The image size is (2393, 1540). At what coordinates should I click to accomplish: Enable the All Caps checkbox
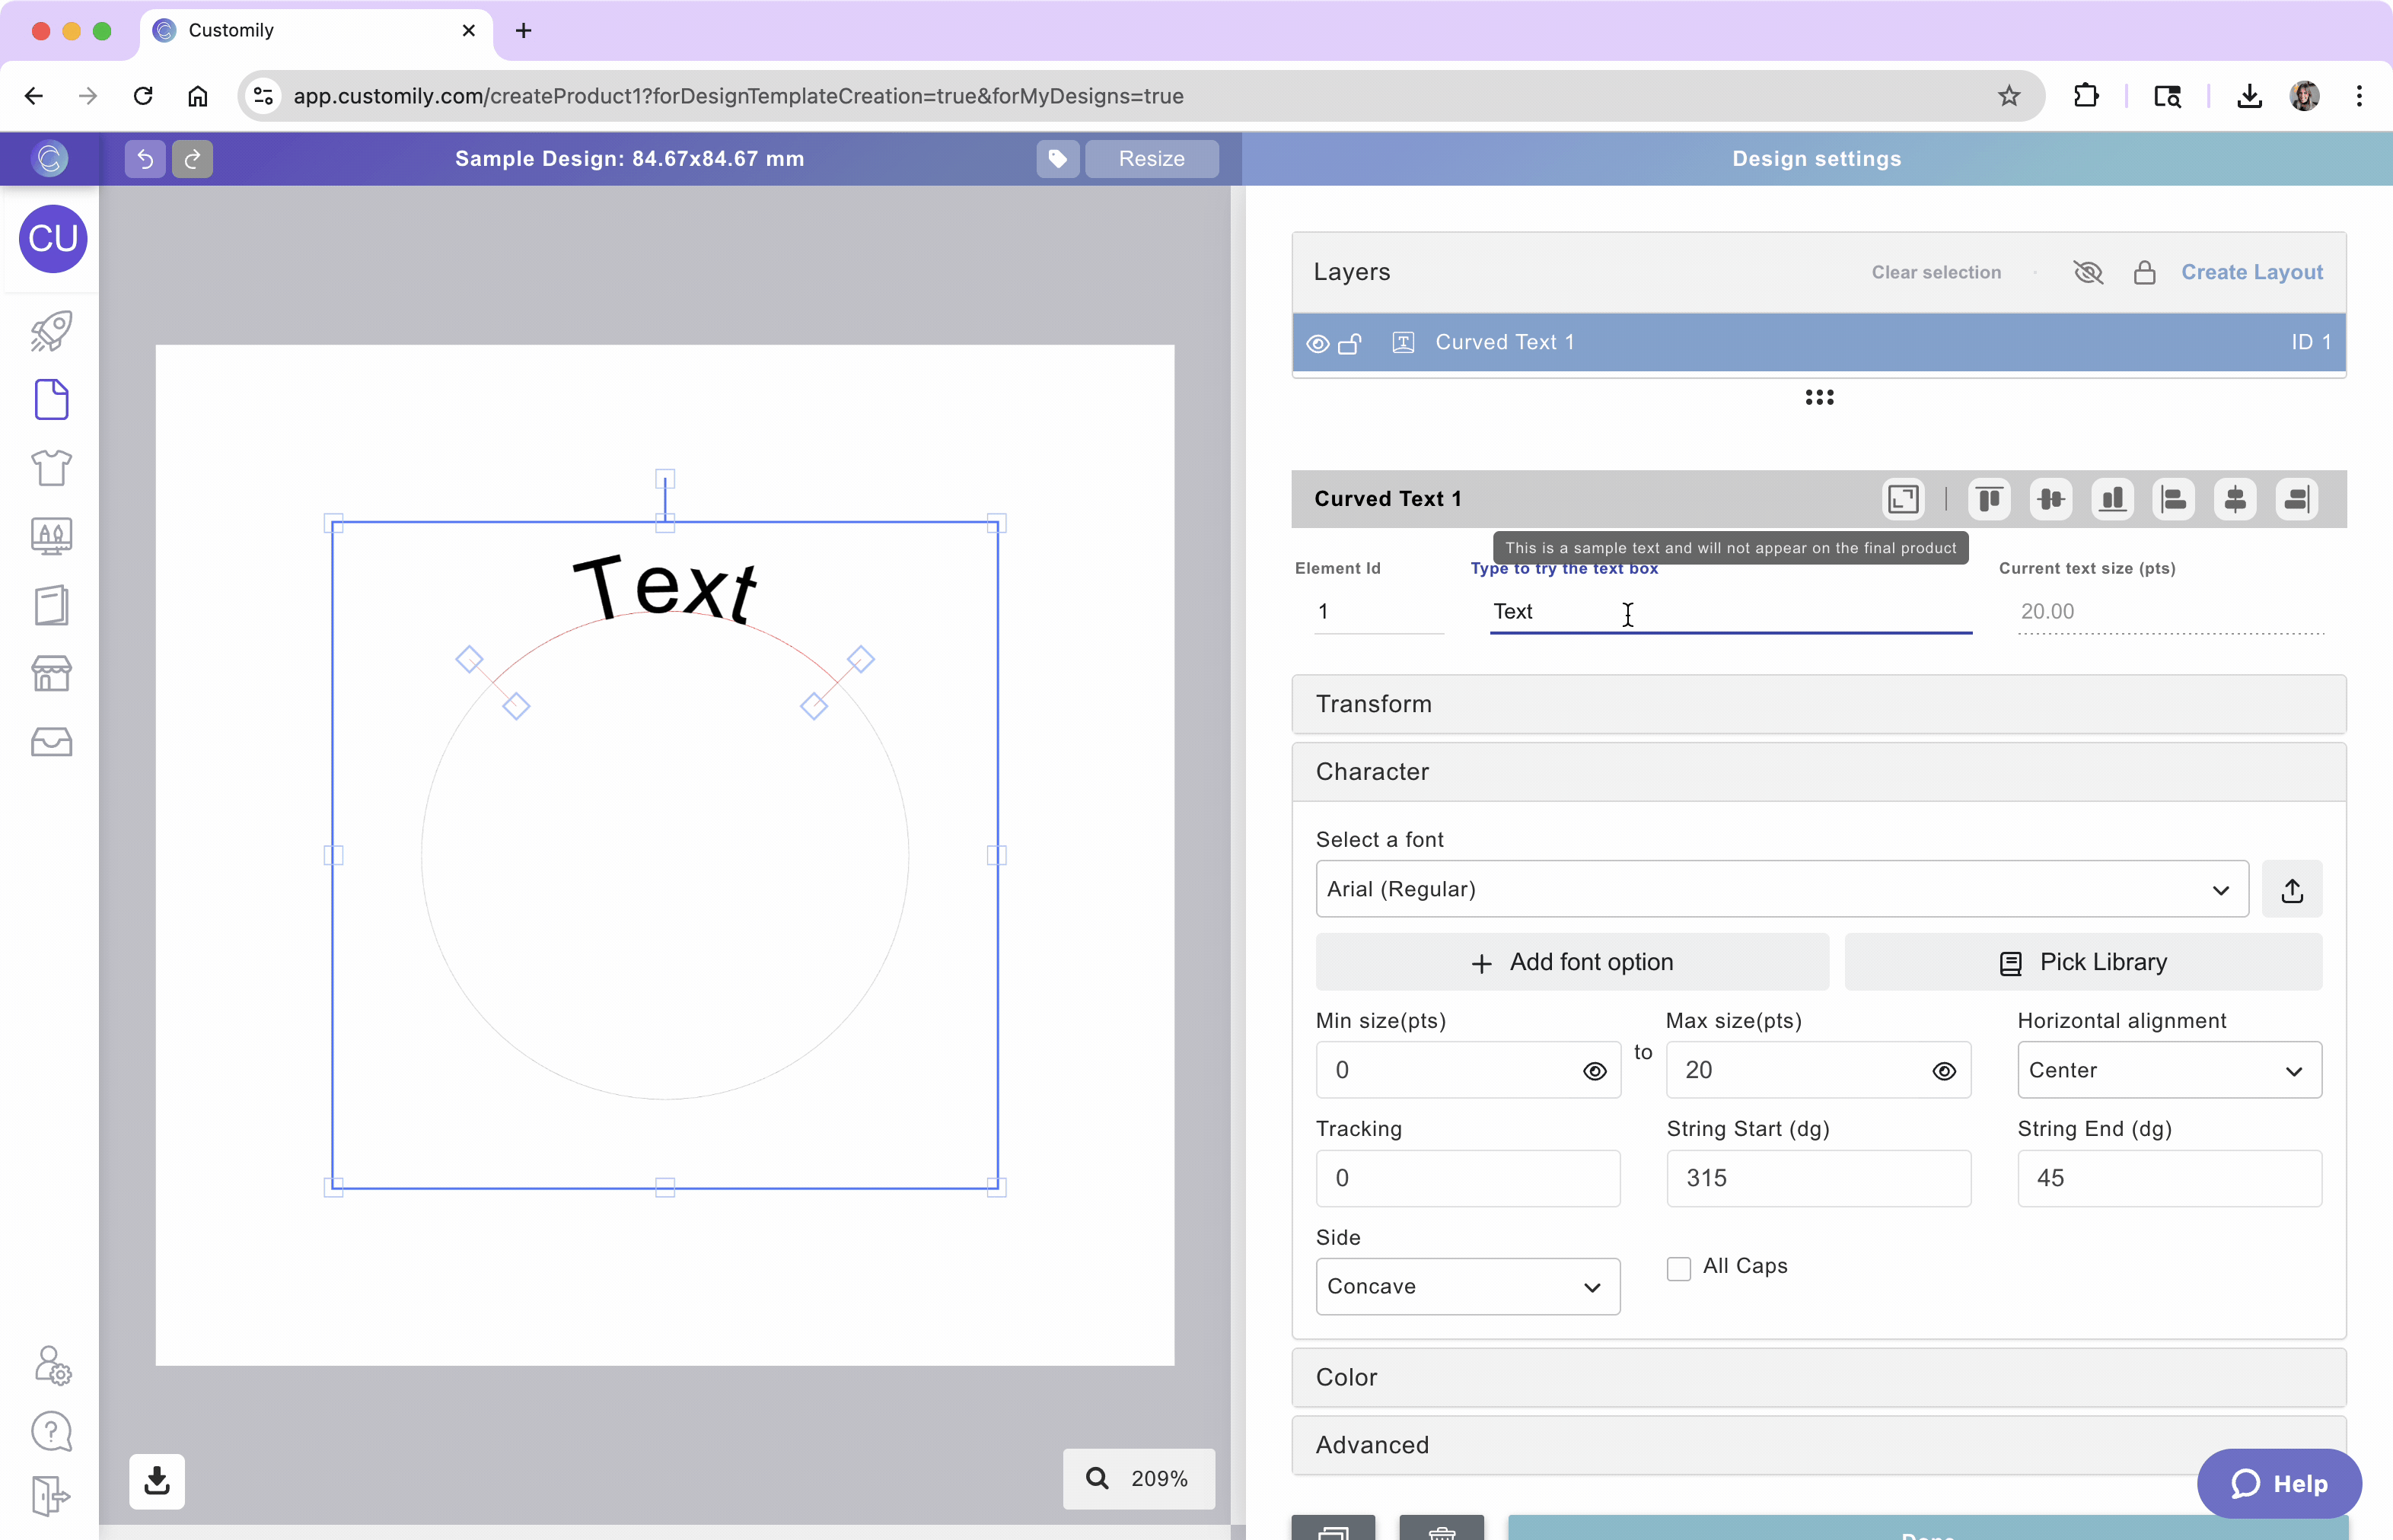(x=1679, y=1268)
